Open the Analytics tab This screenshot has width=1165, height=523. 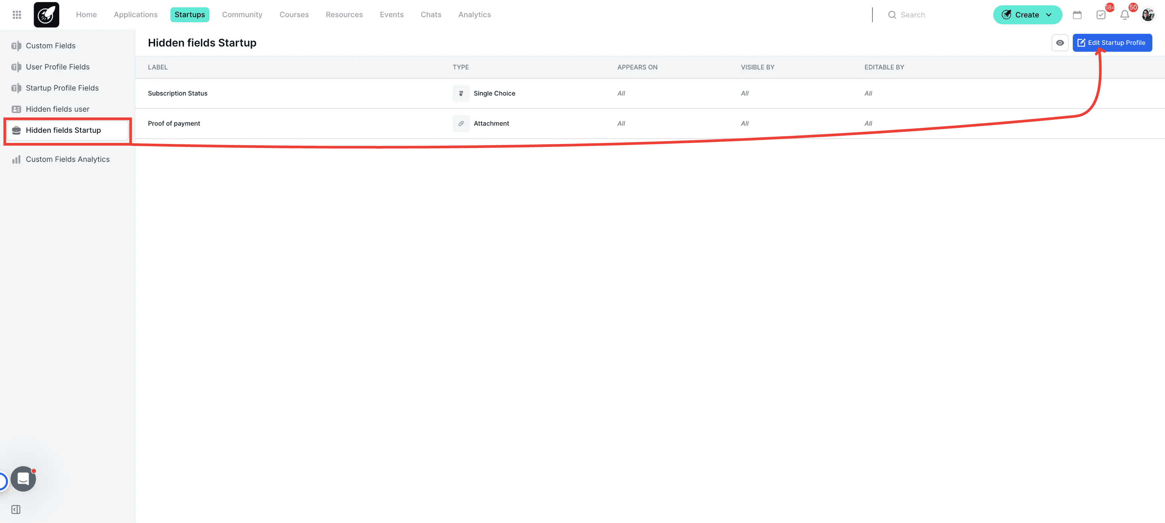[474, 15]
